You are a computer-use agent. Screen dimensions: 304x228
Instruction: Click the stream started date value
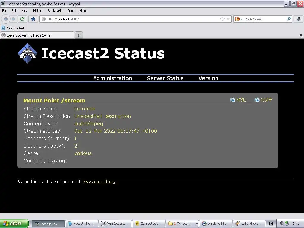click(115, 131)
